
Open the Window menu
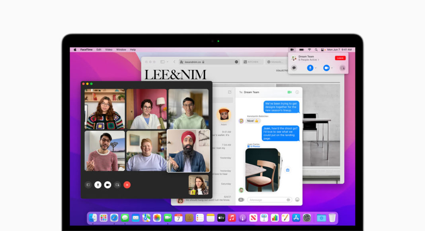121,50
